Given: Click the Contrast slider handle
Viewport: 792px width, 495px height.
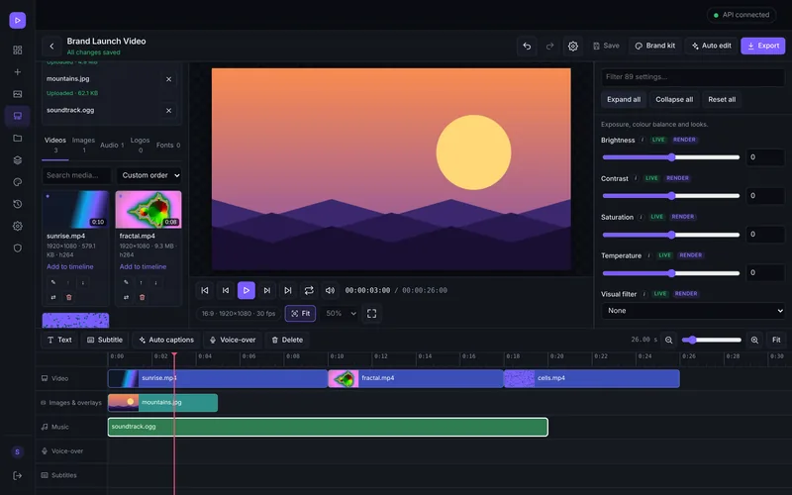Looking at the screenshot, I should pos(671,196).
